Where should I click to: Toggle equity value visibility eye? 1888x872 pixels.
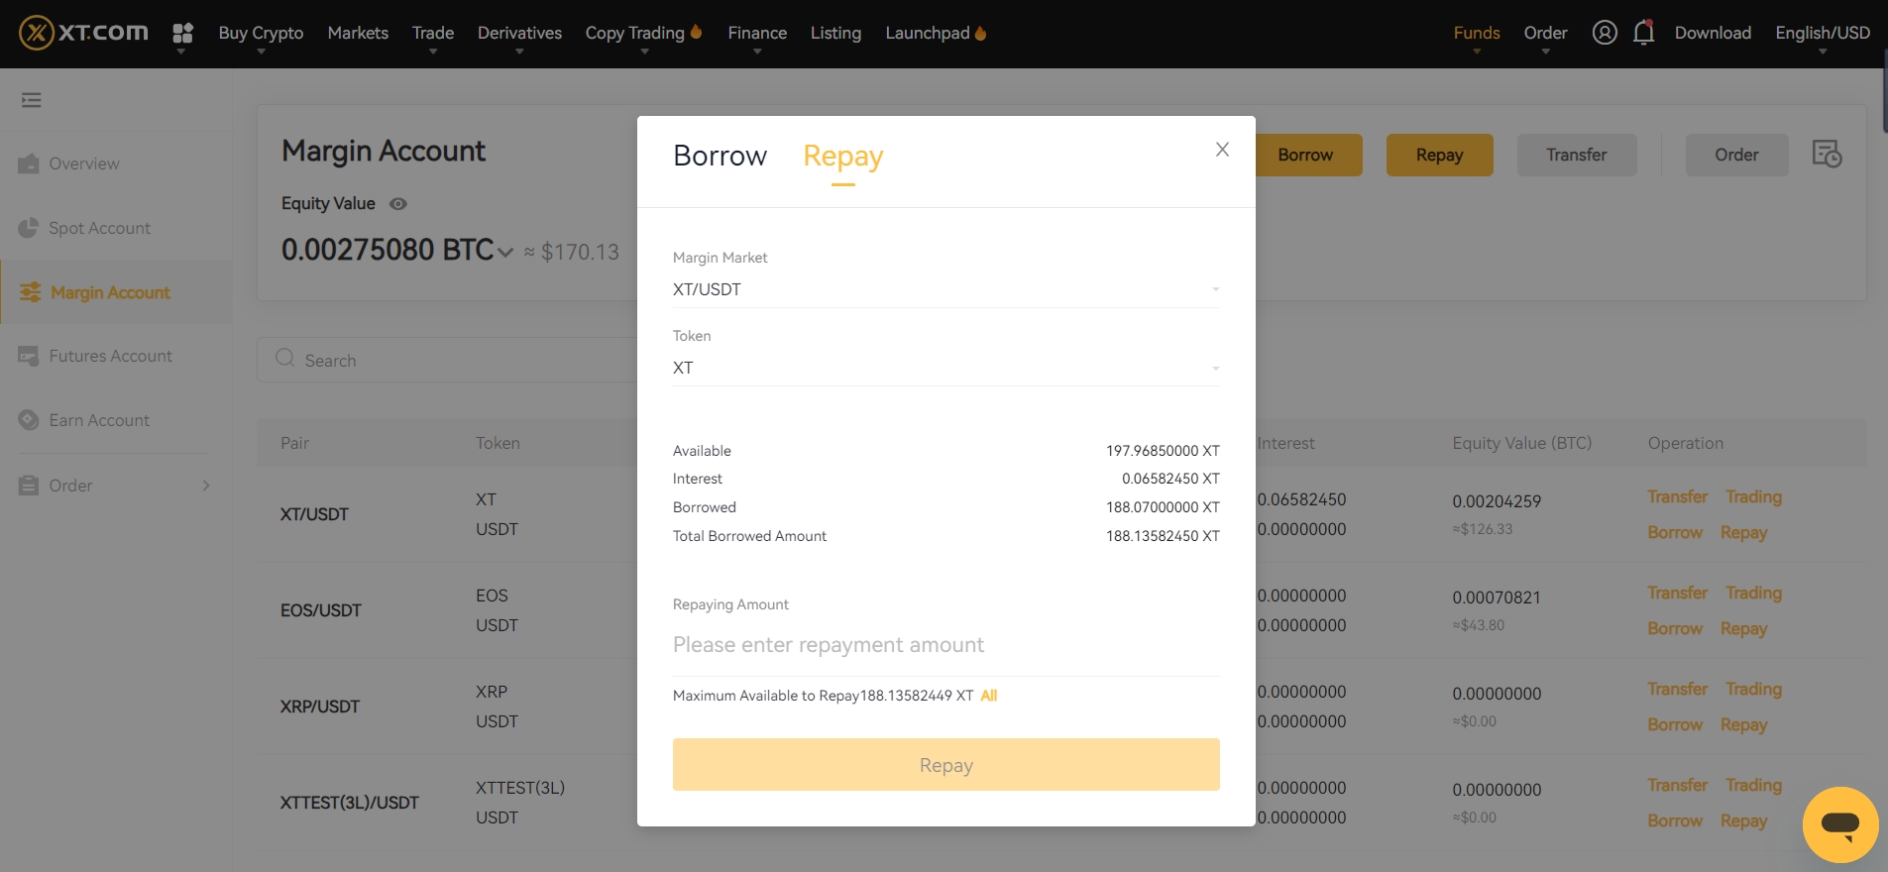[398, 204]
